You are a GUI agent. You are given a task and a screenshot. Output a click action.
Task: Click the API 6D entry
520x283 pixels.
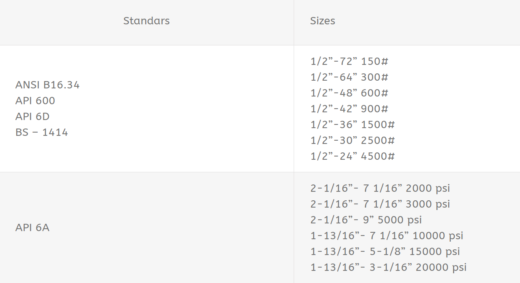tap(32, 116)
